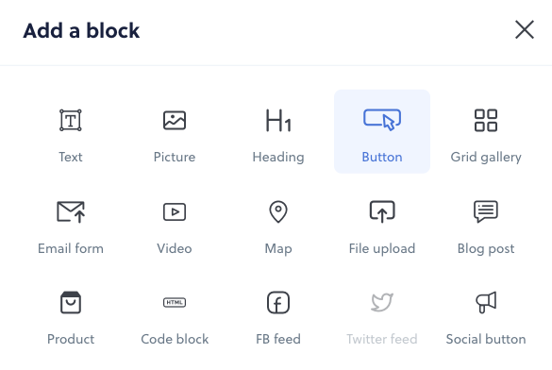Select the Text block icon

coord(71,121)
